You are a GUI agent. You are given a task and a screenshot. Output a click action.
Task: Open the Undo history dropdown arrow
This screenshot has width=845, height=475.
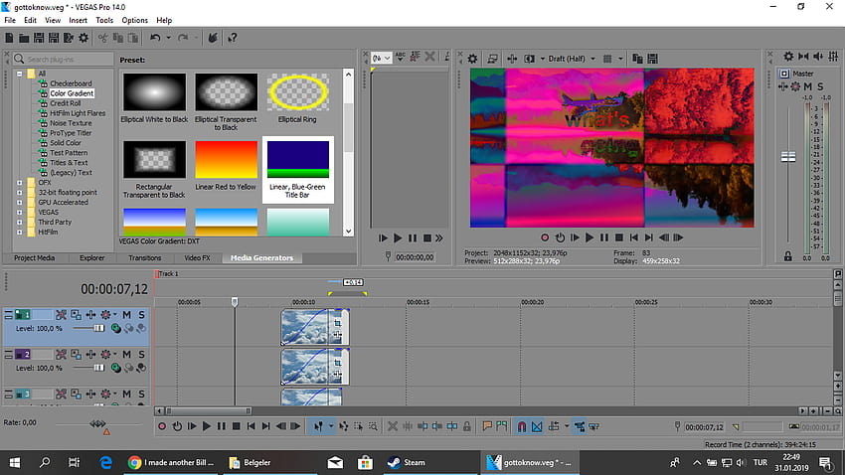tap(168, 38)
